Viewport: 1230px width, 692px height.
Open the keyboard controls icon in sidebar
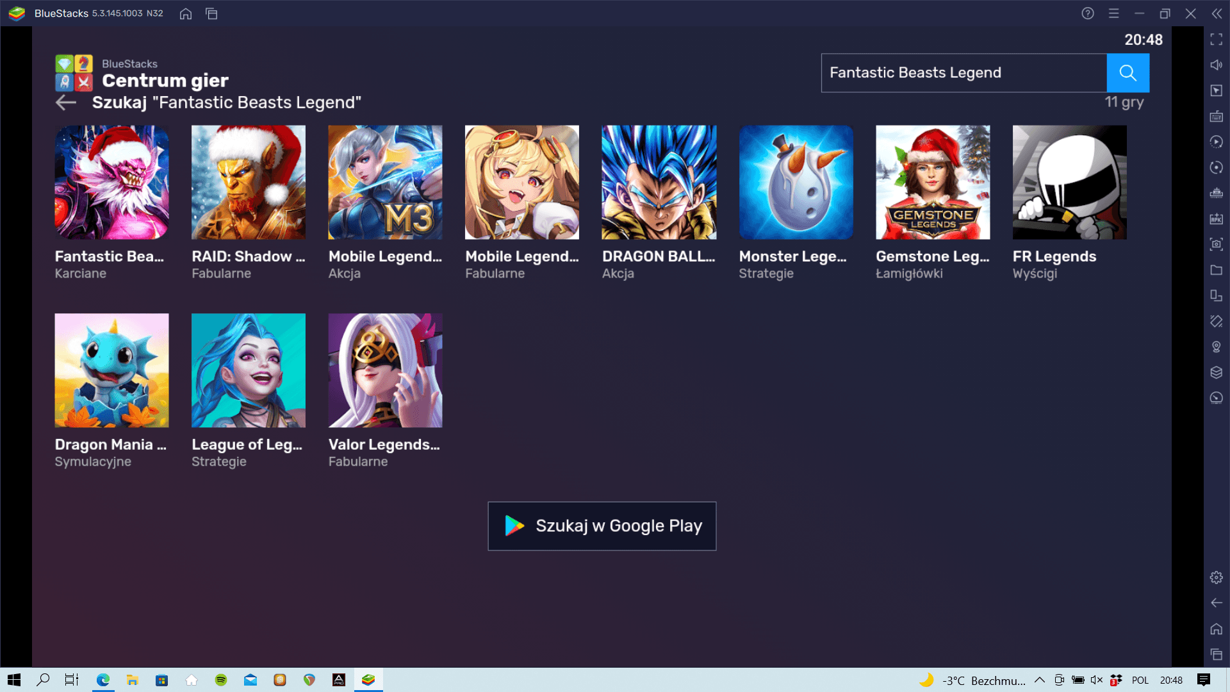(x=1217, y=117)
